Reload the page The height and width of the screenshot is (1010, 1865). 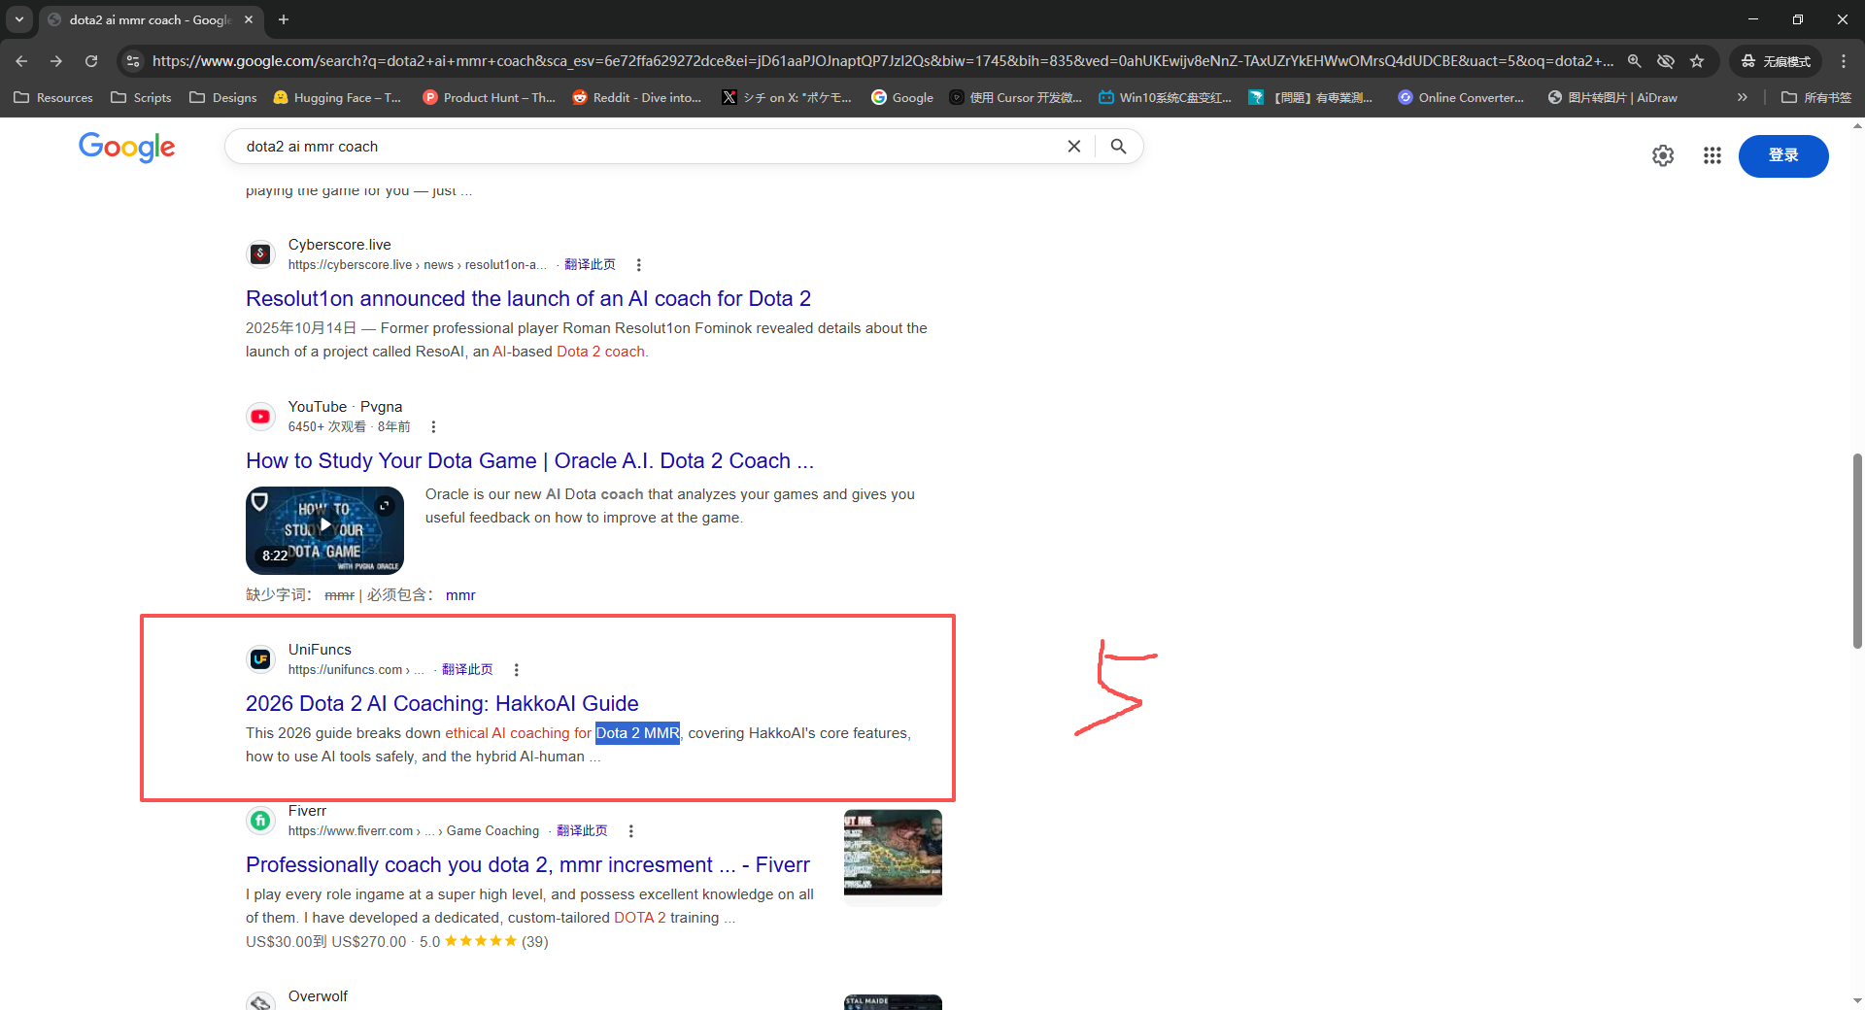click(91, 61)
